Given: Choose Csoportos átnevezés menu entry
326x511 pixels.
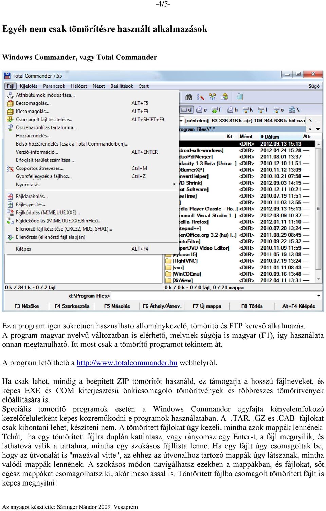Looking at the screenshot, I should pos(91,168).
